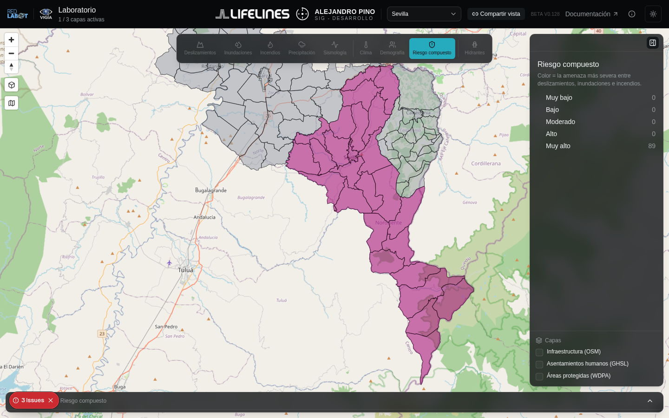The width and height of the screenshot is (669, 418).
Task: Click the Red LABOT logo
Action: [17, 14]
